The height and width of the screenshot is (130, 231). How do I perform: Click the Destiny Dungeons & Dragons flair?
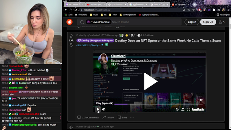click(x=95, y=40)
